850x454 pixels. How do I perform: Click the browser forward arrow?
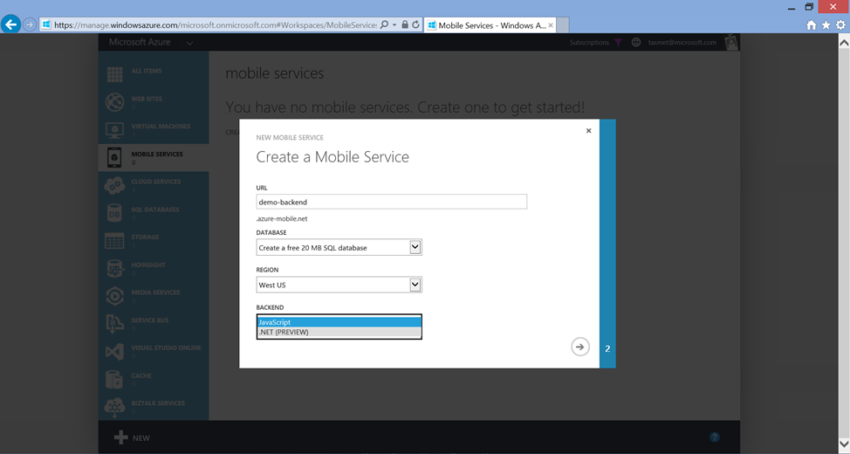tap(30, 24)
